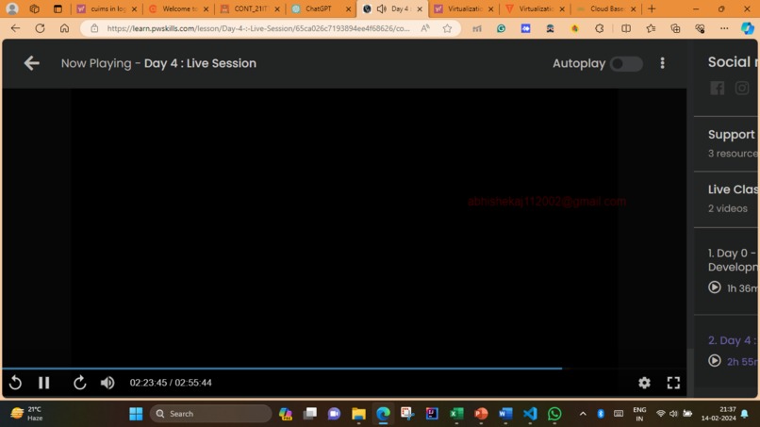Switch to the ChatGPT browser tab

[x=322, y=8]
